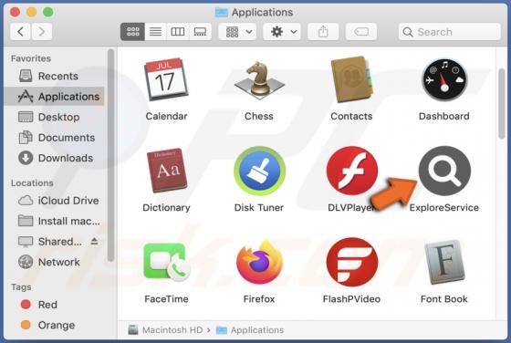Viewport: 511px width, 343px height.
Task: Open the group-by arrangement dropdown
Action: click(238, 32)
